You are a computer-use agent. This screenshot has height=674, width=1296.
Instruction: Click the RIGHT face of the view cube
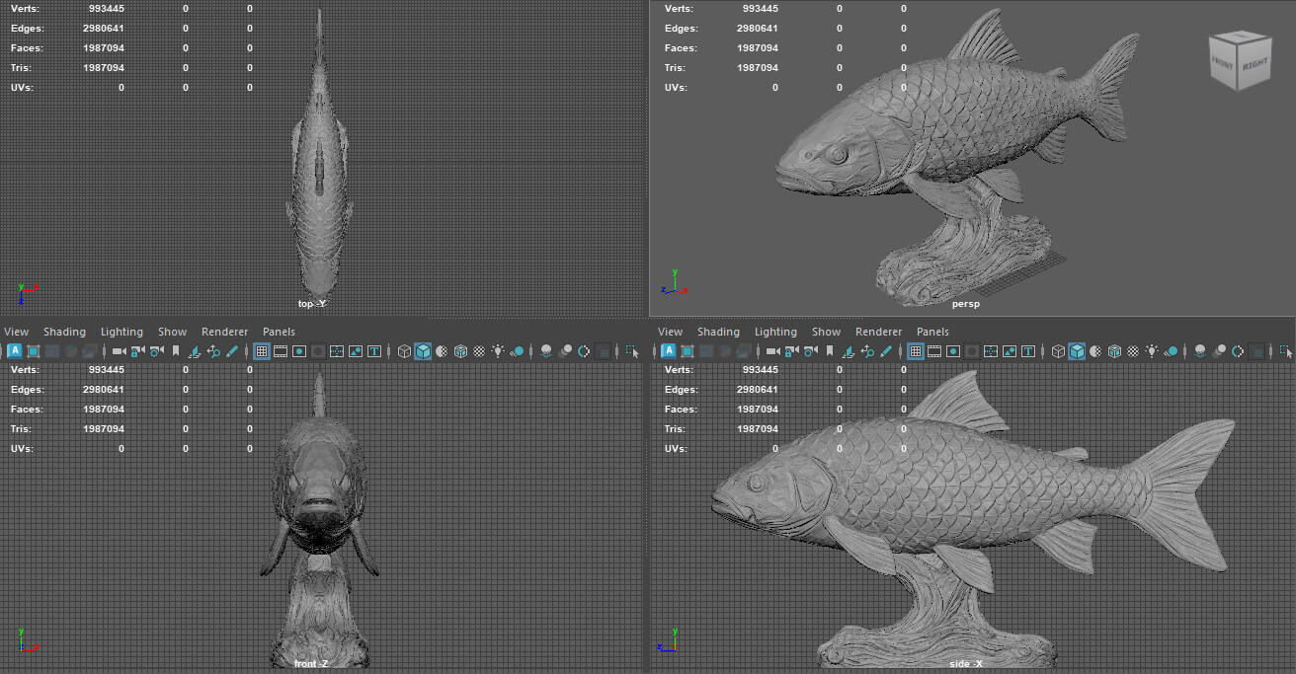[x=1255, y=62]
